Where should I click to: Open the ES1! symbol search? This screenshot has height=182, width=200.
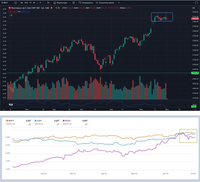click(5, 3)
